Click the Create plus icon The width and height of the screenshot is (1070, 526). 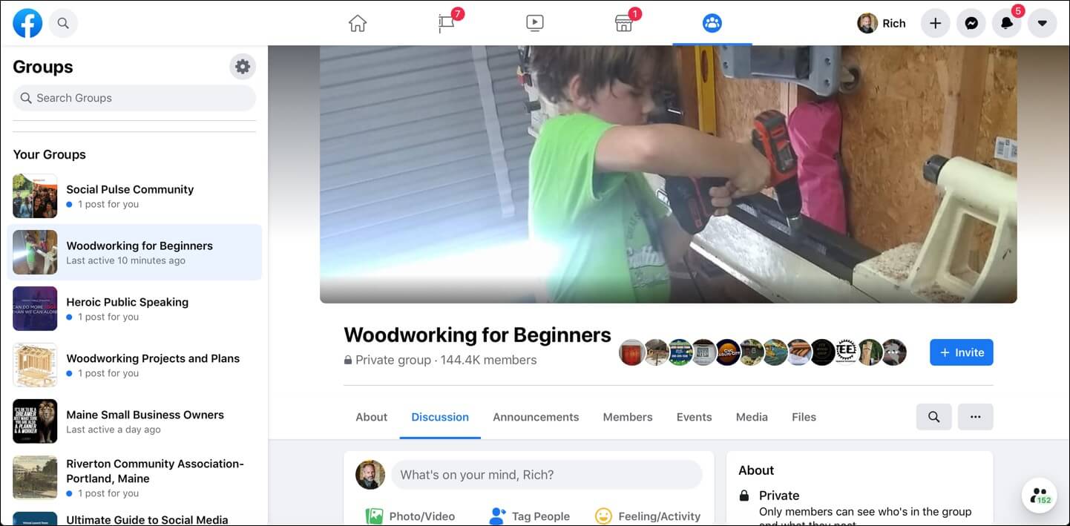click(x=936, y=23)
